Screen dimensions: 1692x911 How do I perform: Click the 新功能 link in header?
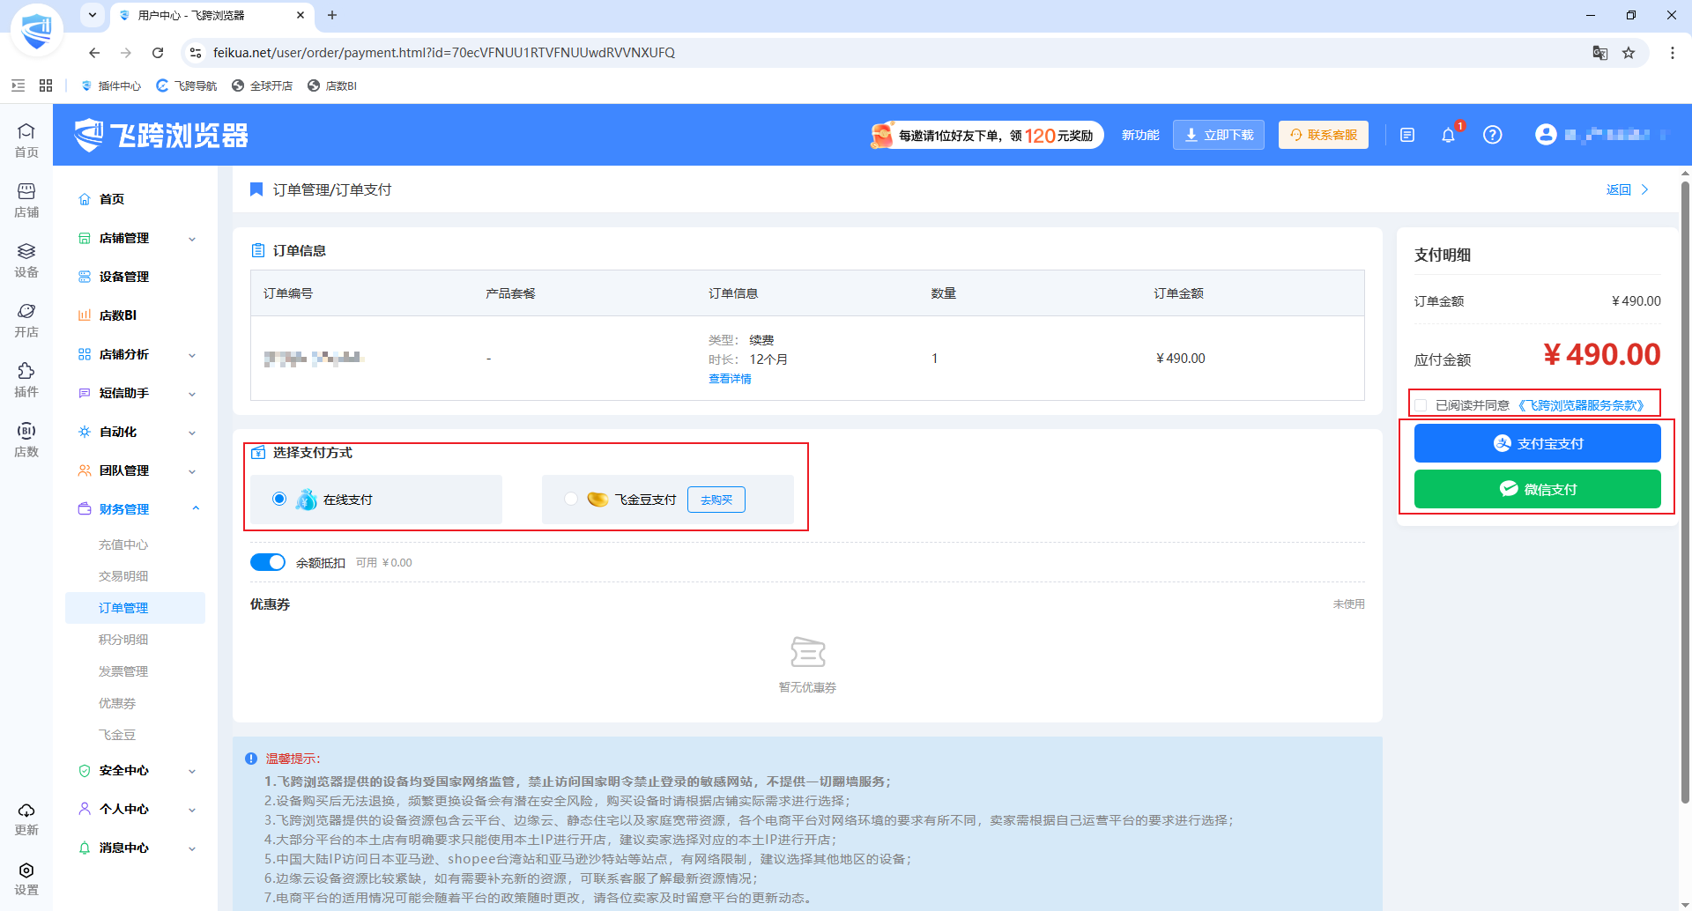1140,135
